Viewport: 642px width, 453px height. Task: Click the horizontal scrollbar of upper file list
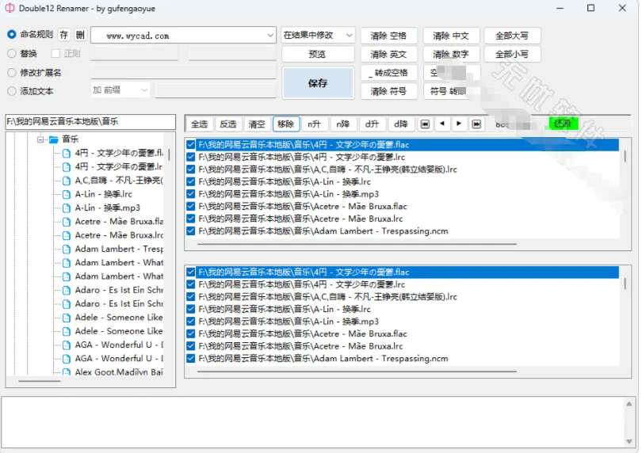pyautogui.click(x=357, y=244)
